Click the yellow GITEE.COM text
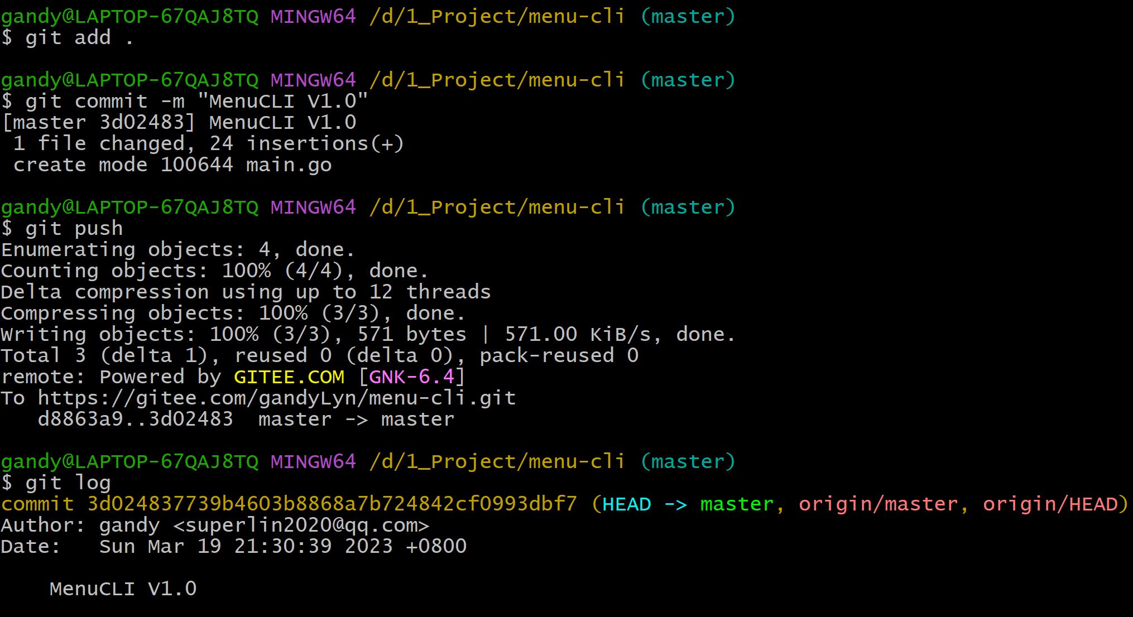1133x617 pixels. (x=289, y=377)
